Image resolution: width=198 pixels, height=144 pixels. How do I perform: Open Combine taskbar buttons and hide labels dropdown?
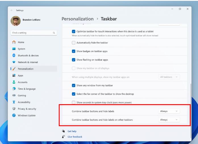[x=169, y=111]
